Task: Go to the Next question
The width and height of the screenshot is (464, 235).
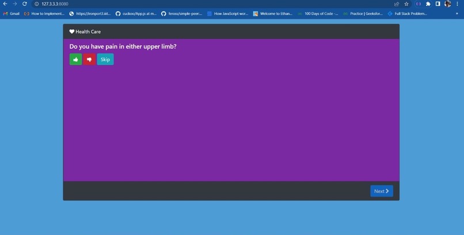Action: [x=382, y=191]
